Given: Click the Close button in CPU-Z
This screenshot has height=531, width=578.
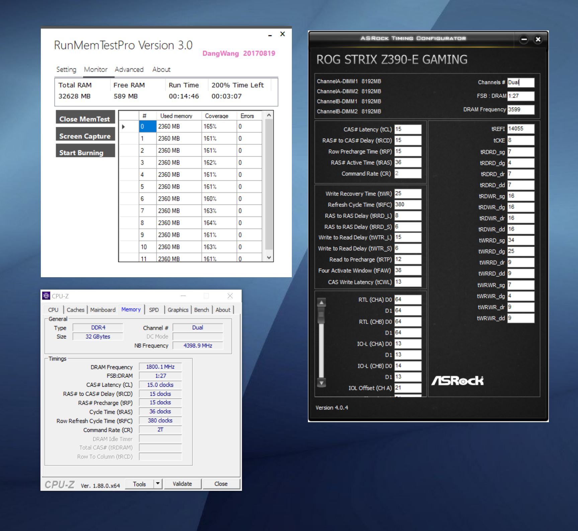Looking at the screenshot, I should [221, 483].
